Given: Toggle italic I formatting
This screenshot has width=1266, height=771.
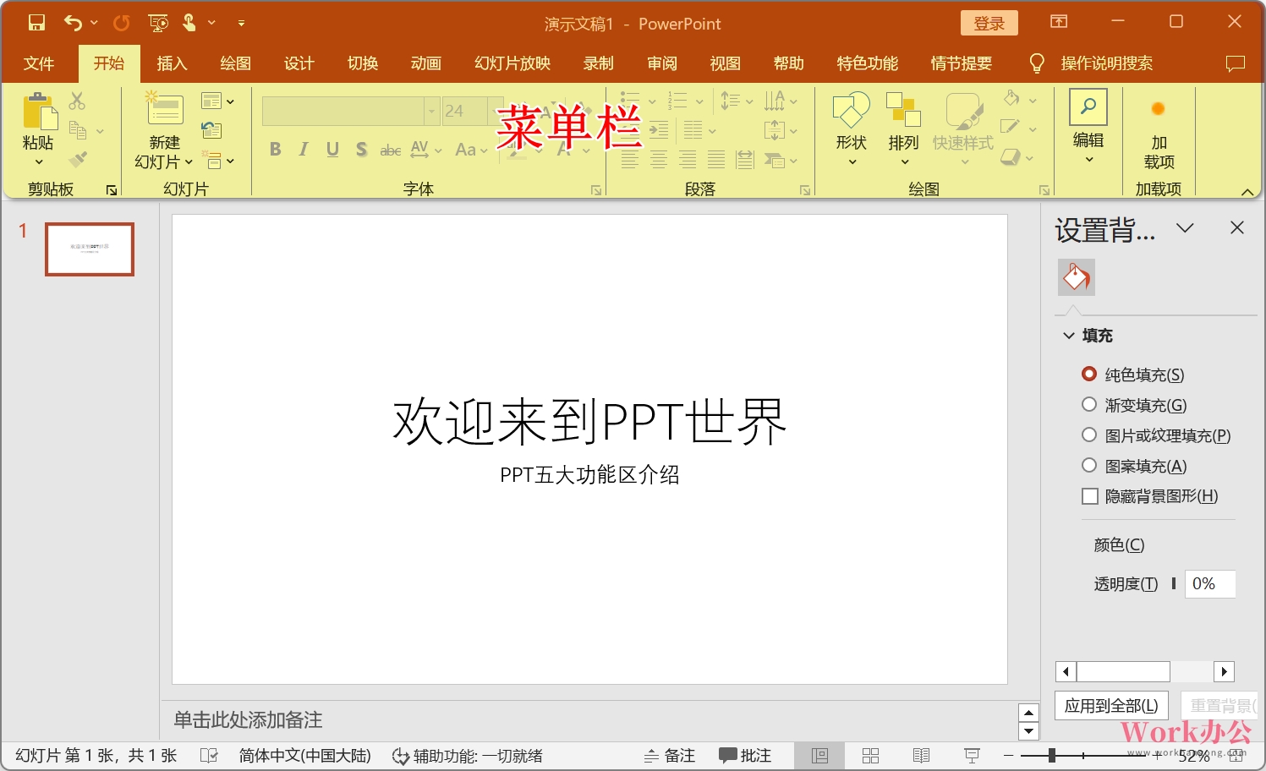Looking at the screenshot, I should (304, 150).
